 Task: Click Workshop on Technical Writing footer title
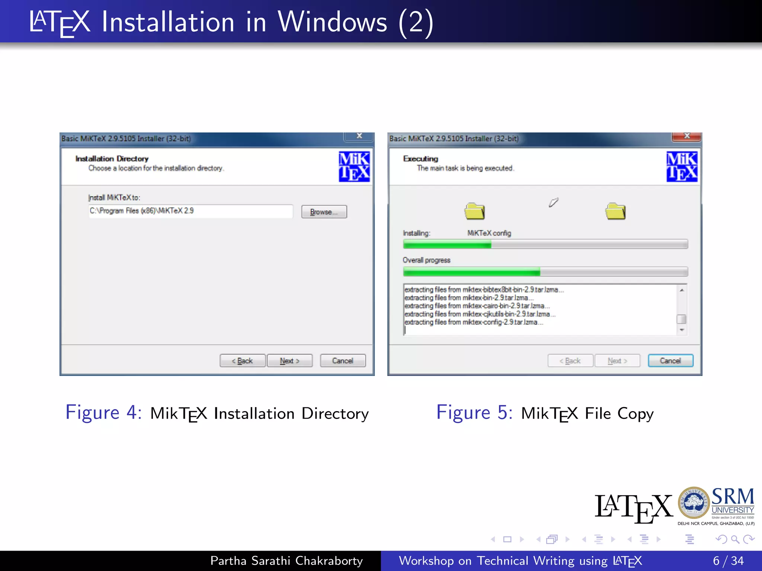(x=521, y=561)
